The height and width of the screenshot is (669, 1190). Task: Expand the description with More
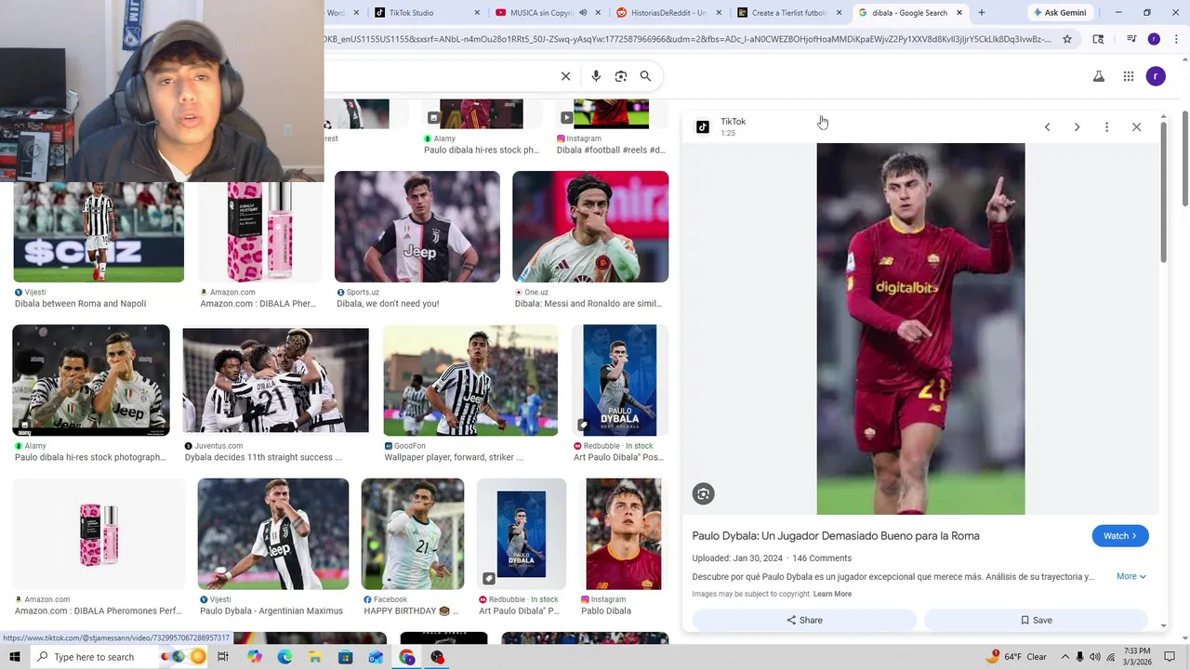[x=1131, y=576]
